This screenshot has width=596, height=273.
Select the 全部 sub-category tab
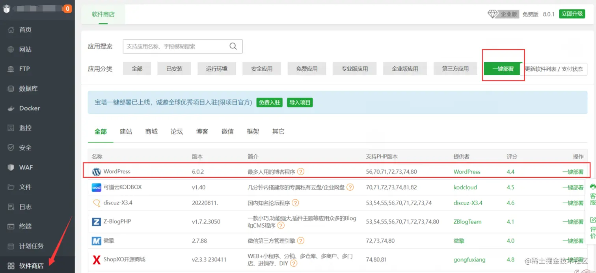pos(101,132)
